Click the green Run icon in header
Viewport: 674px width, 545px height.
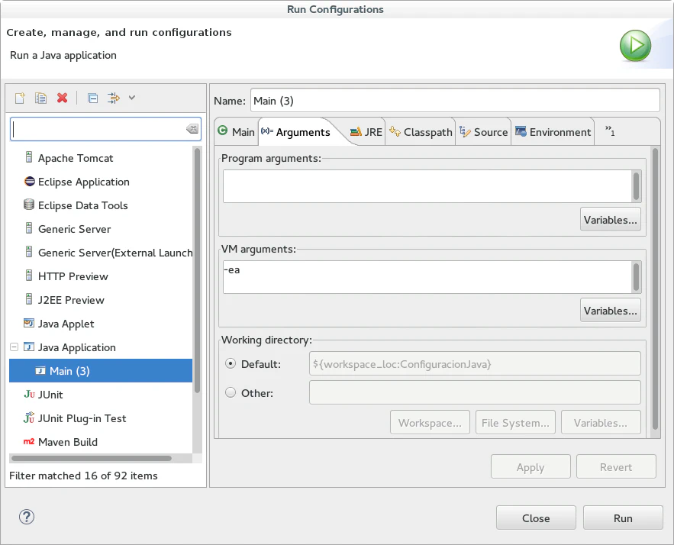[635, 46]
